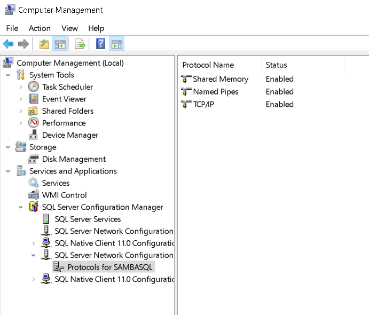Select Device Manager in the tree
The width and height of the screenshot is (369, 315).
coord(70,135)
